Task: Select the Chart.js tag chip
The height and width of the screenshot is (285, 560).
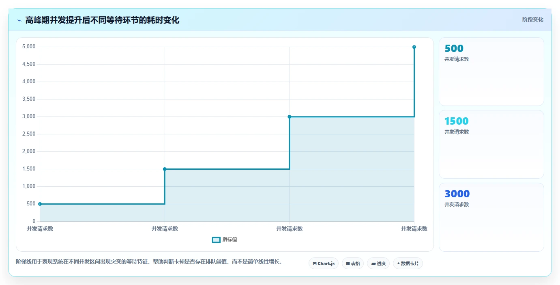Action: (x=324, y=263)
